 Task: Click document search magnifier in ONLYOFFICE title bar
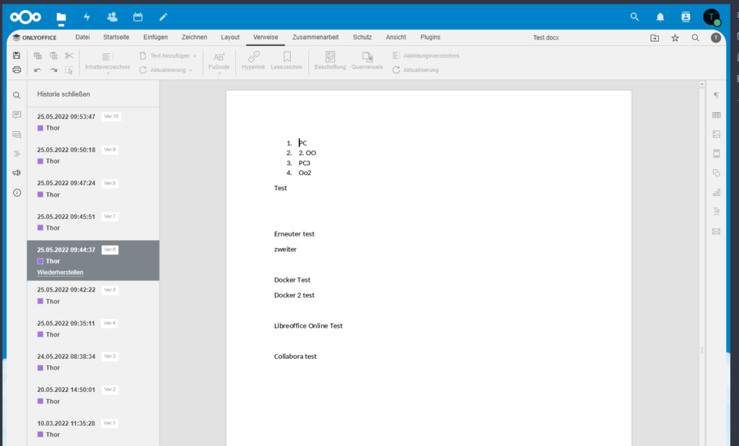695,37
